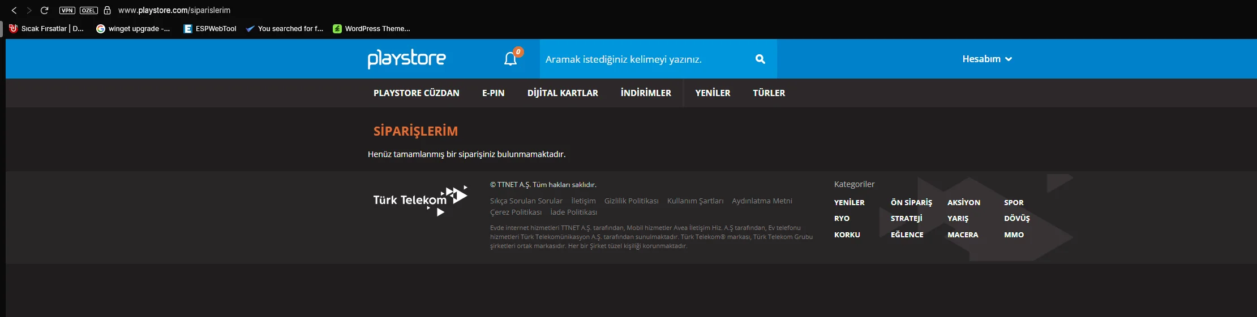1257x317 pixels.
Task: Open the Playstore logo homepage
Action: pyautogui.click(x=406, y=59)
